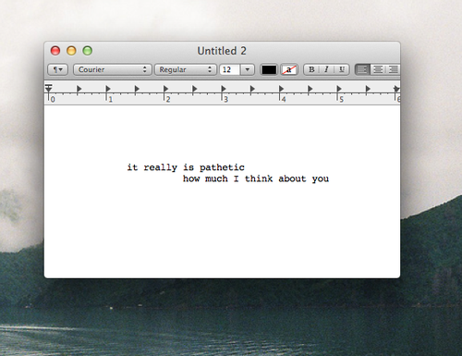Open the Courier font family dropdown
Screen dimensions: 462x356
point(113,69)
